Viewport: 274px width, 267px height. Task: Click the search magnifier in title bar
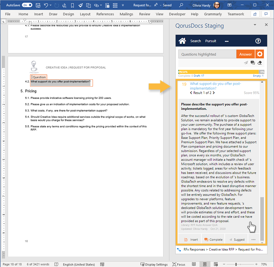(x=181, y=5)
